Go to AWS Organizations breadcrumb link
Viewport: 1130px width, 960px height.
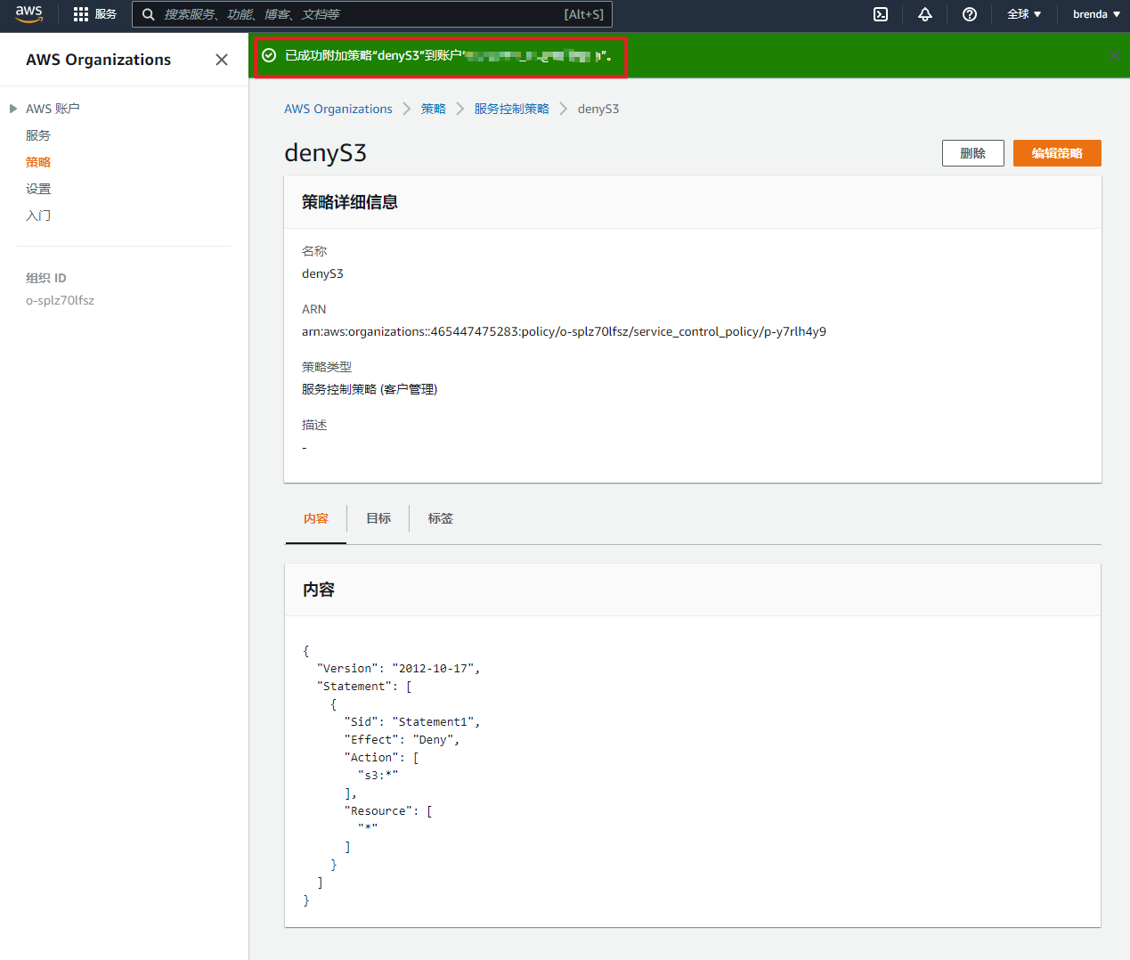click(338, 109)
